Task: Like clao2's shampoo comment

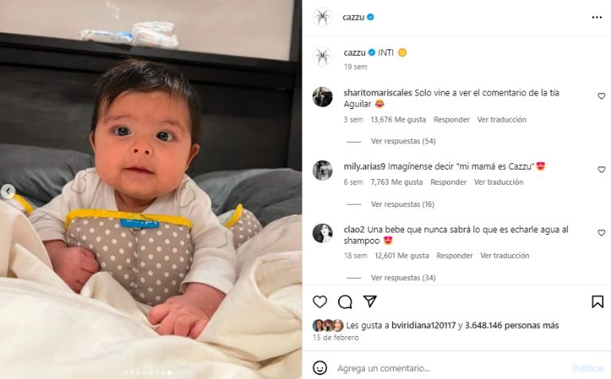Action: 601,232
